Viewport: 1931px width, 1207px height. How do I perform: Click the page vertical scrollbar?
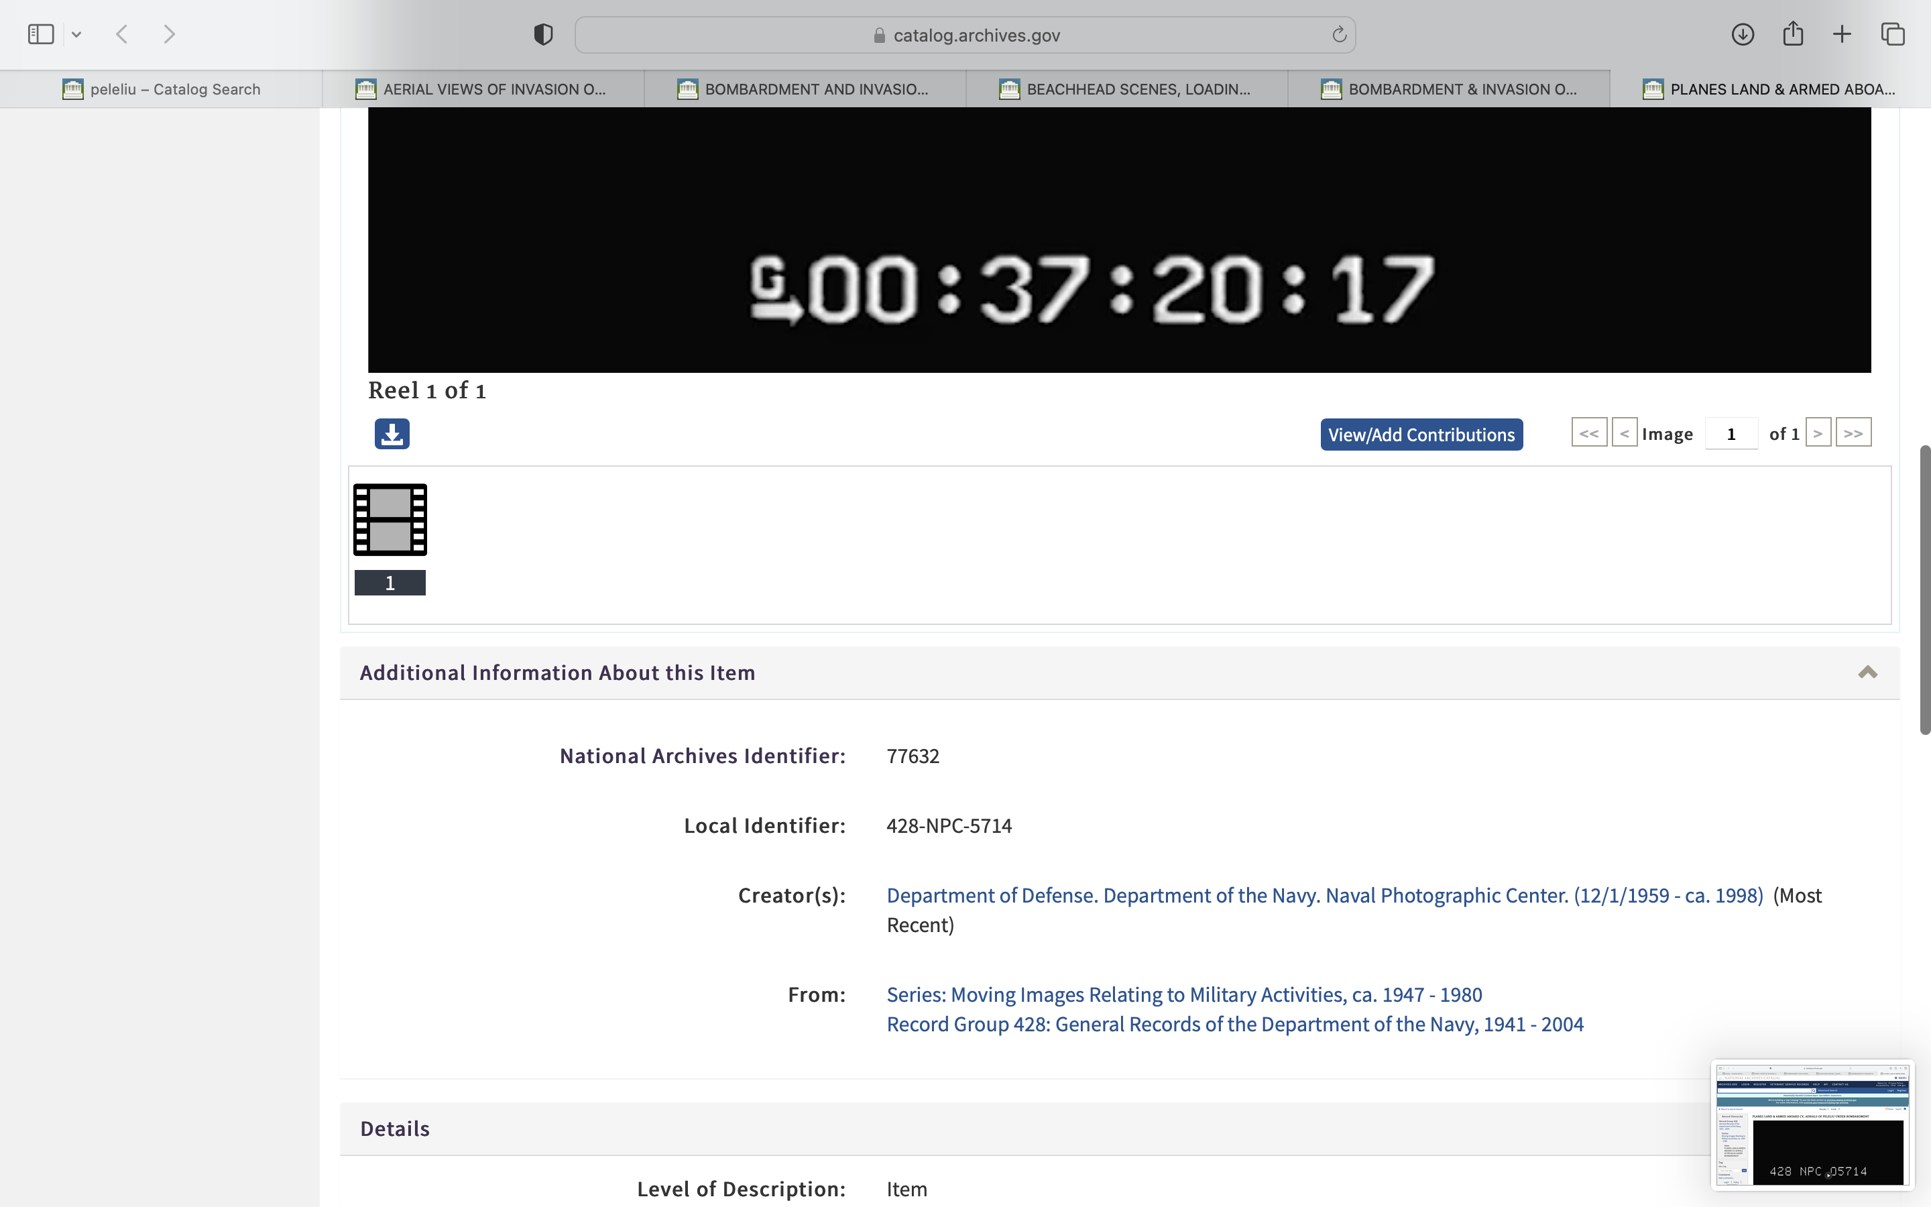click(x=1924, y=591)
